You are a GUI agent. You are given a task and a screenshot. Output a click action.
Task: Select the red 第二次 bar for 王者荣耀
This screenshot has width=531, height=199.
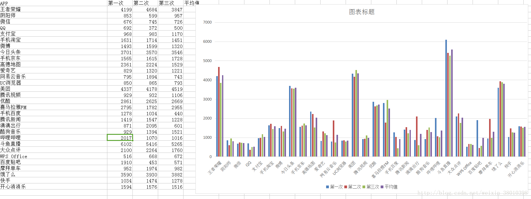tap(219, 112)
